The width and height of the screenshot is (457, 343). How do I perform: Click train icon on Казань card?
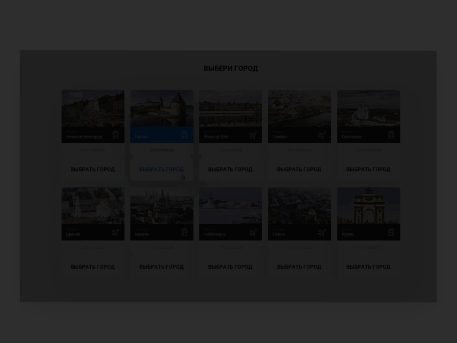pos(185,232)
